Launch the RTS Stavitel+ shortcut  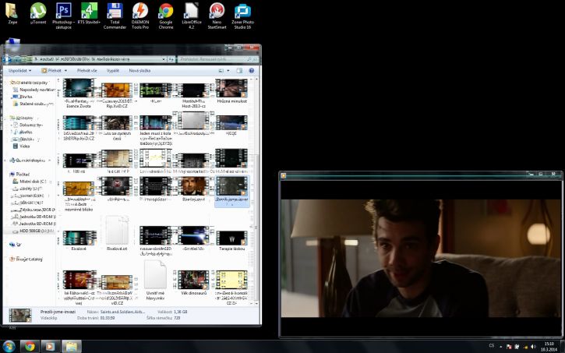(x=89, y=14)
